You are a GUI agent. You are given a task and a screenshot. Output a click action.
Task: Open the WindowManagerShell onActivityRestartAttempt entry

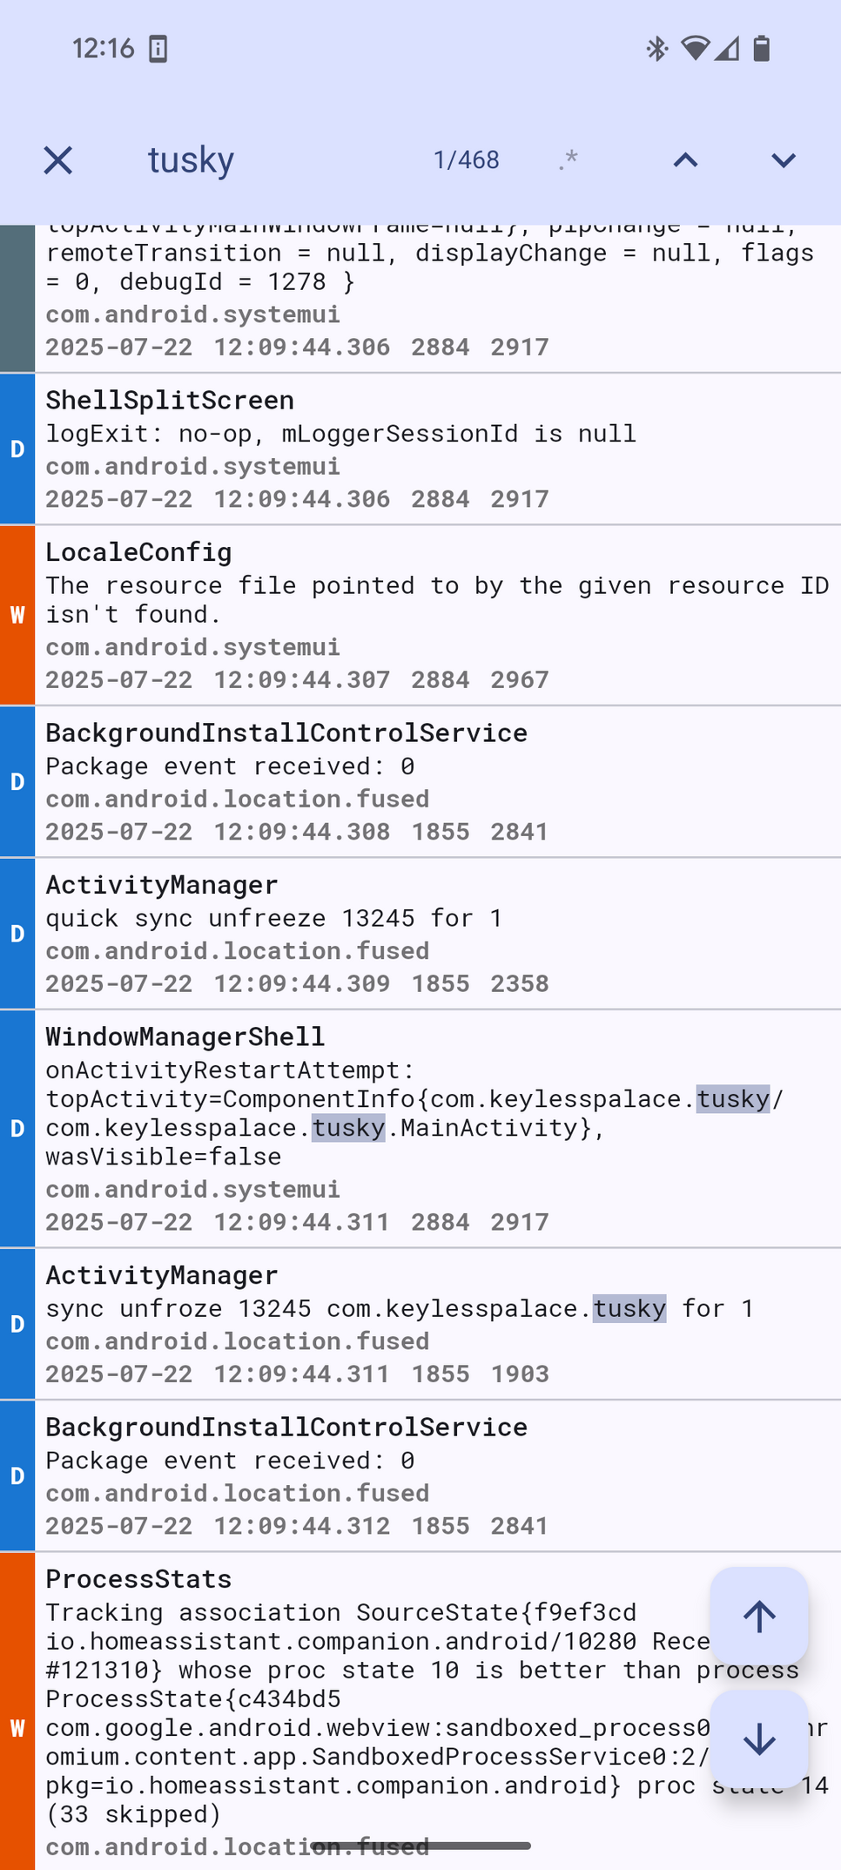point(435,1128)
